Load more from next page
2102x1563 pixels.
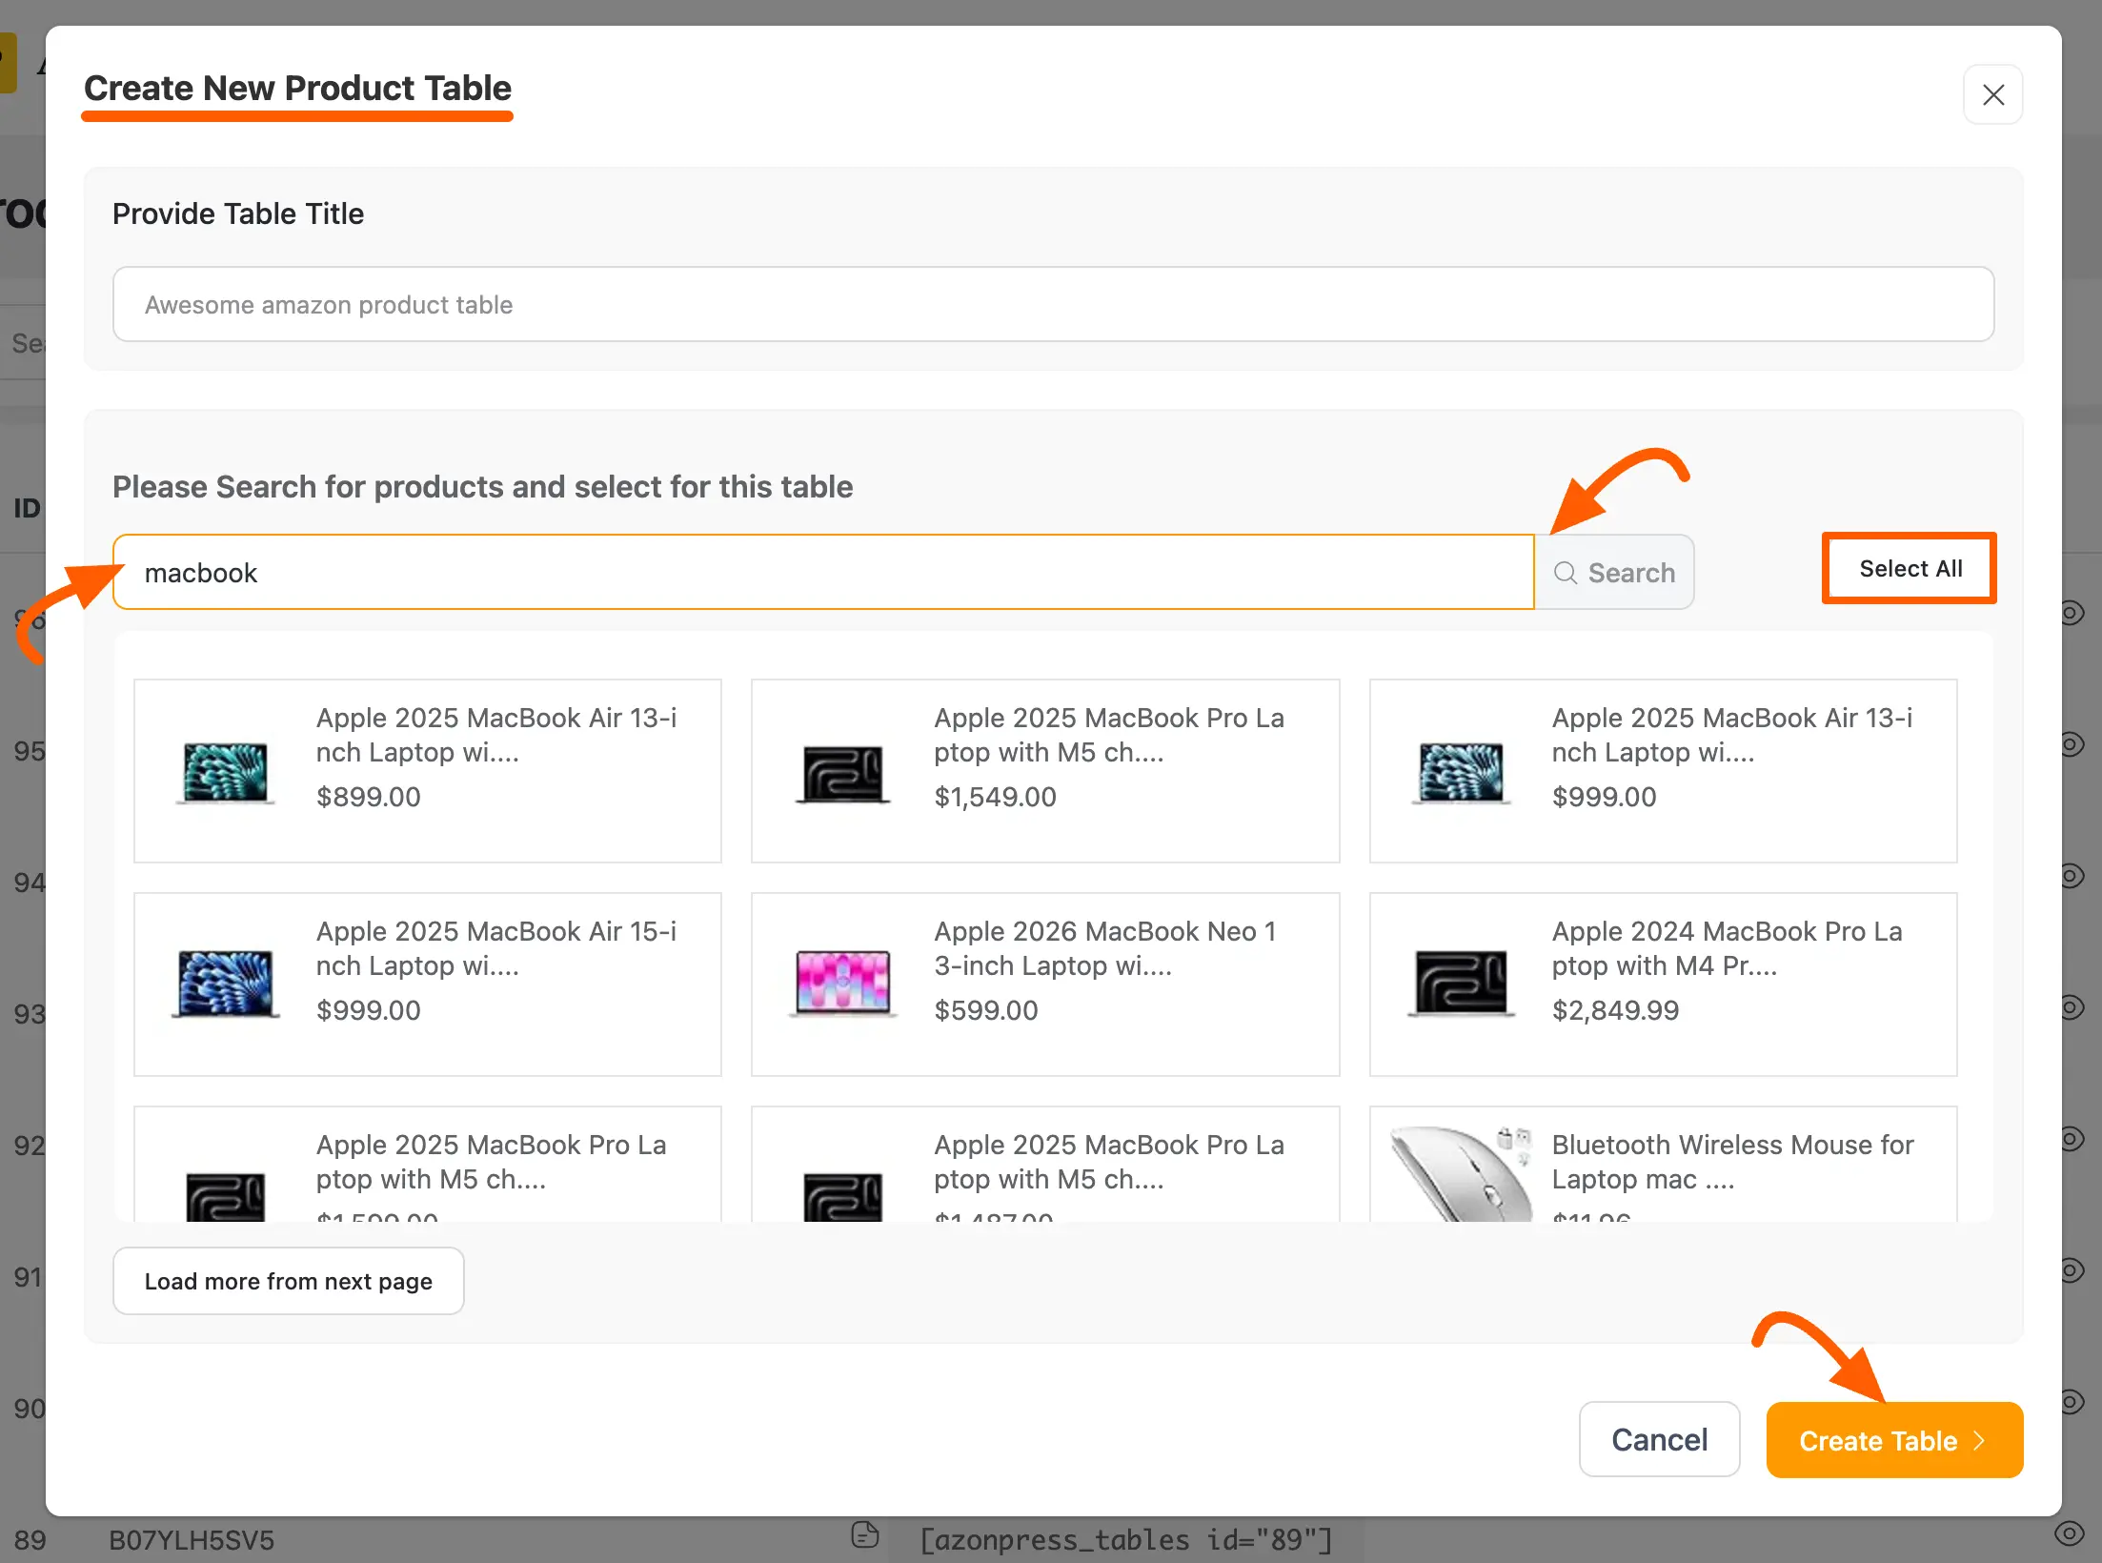288,1281
